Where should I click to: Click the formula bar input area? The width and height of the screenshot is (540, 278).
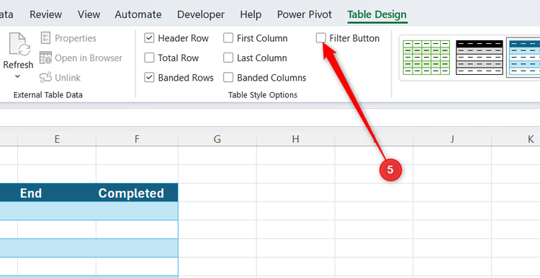pyautogui.click(x=270, y=117)
